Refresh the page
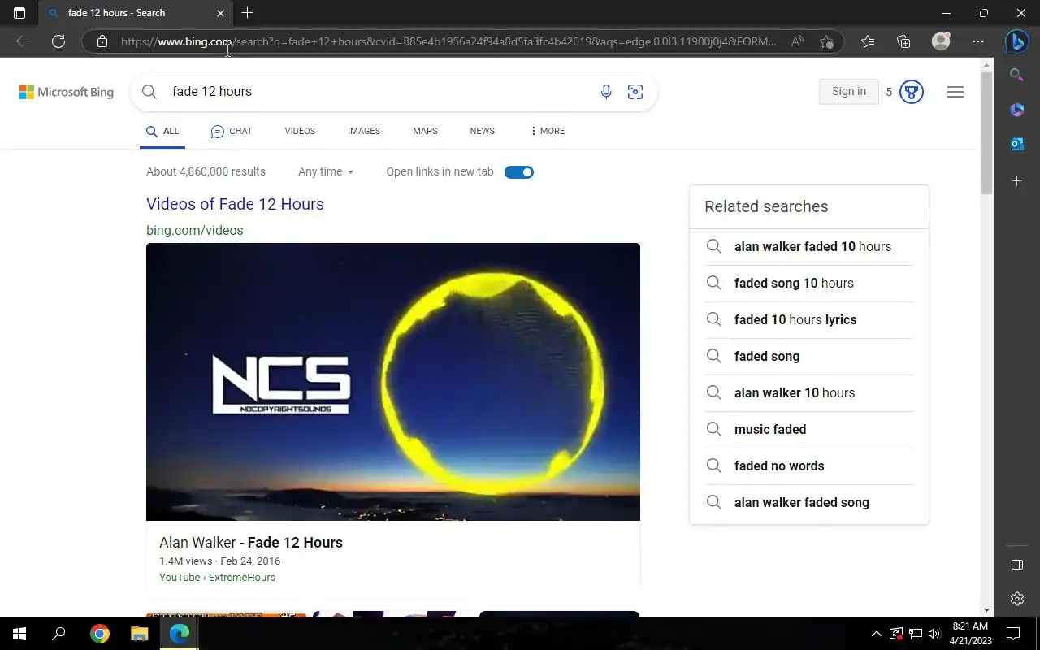Viewport: 1040px width, 650px height. click(58, 41)
